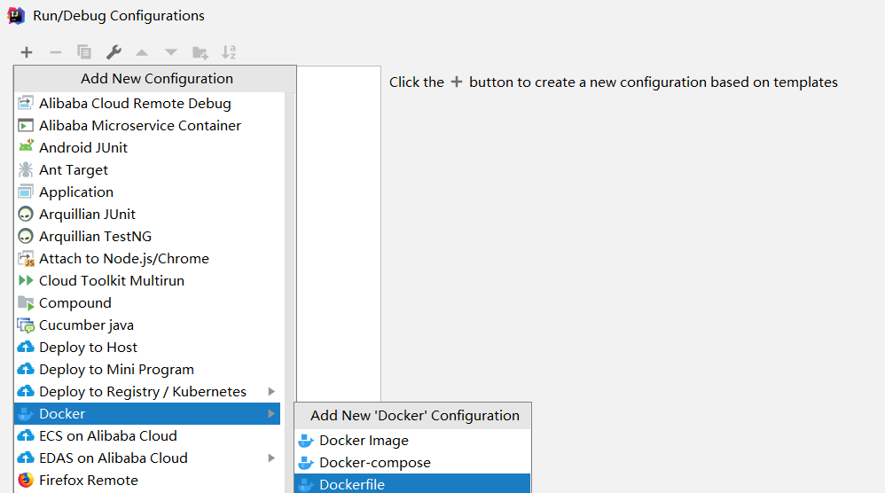
Task: Select Deploy to Mini Program entry
Action: 147,370
